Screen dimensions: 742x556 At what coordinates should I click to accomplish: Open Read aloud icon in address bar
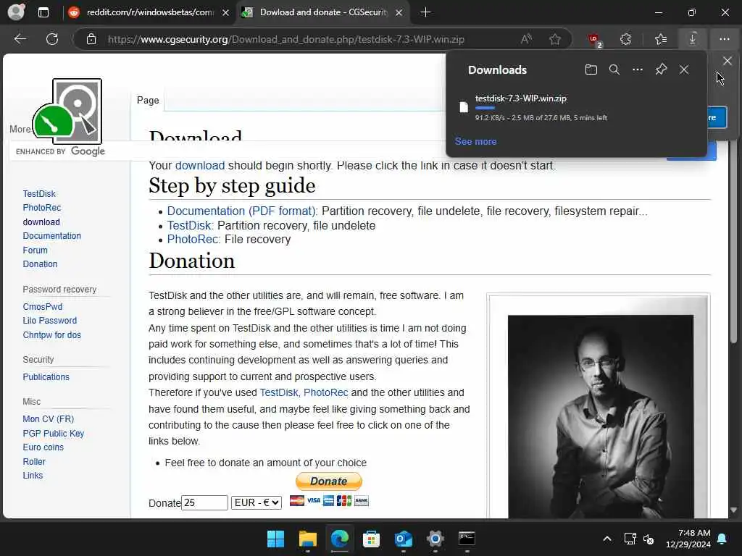point(526,39)
